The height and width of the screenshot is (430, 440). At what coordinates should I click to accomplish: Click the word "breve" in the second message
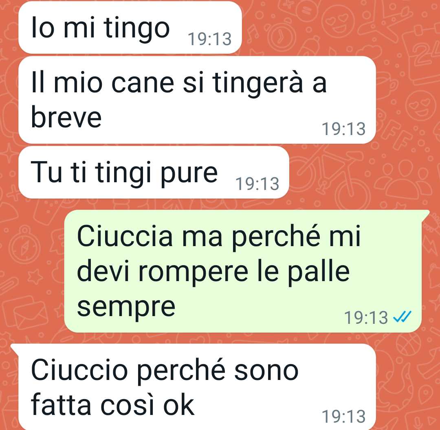point(66,118)
